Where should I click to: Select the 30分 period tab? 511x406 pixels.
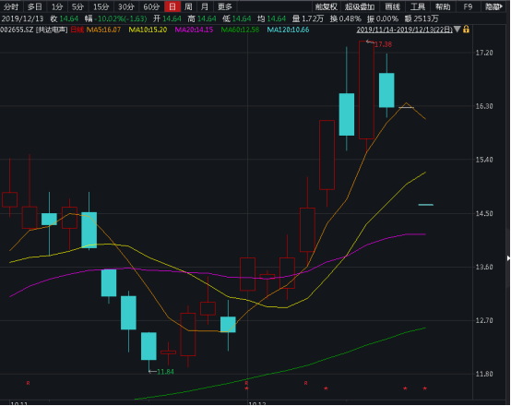[x=126, y=6]
